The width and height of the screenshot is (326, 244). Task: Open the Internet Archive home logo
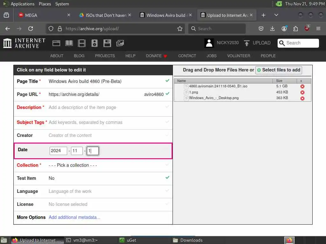pyautogui.click(x=24, y=43)
